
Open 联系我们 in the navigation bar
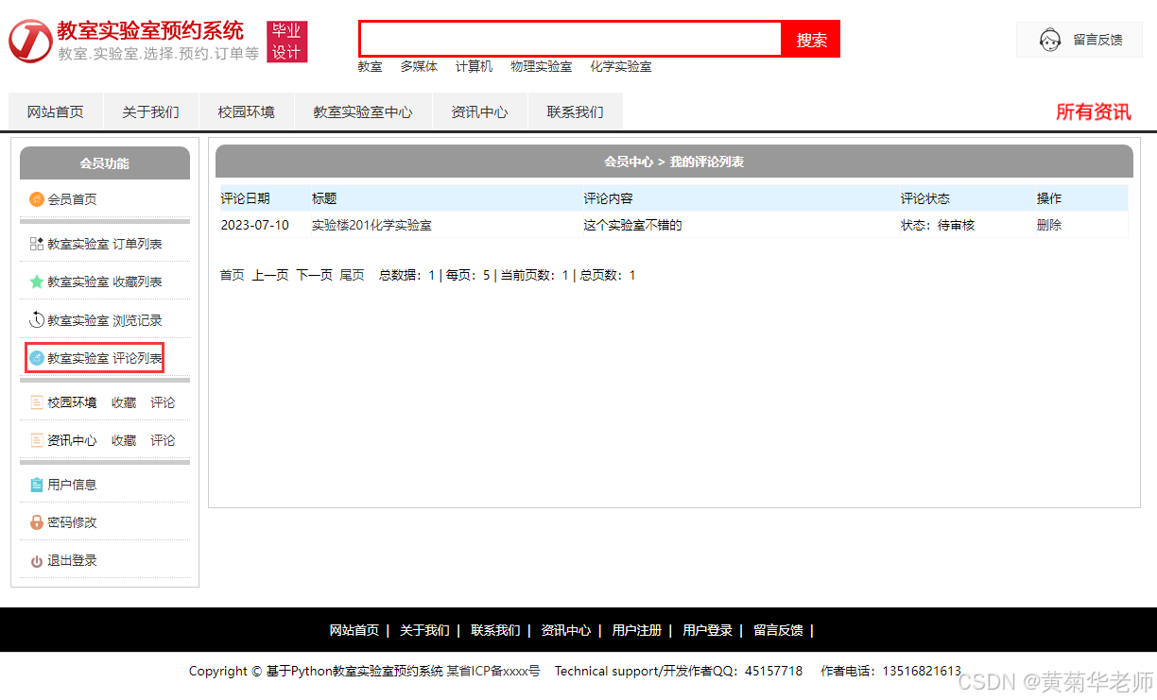[x=575, y=111]
